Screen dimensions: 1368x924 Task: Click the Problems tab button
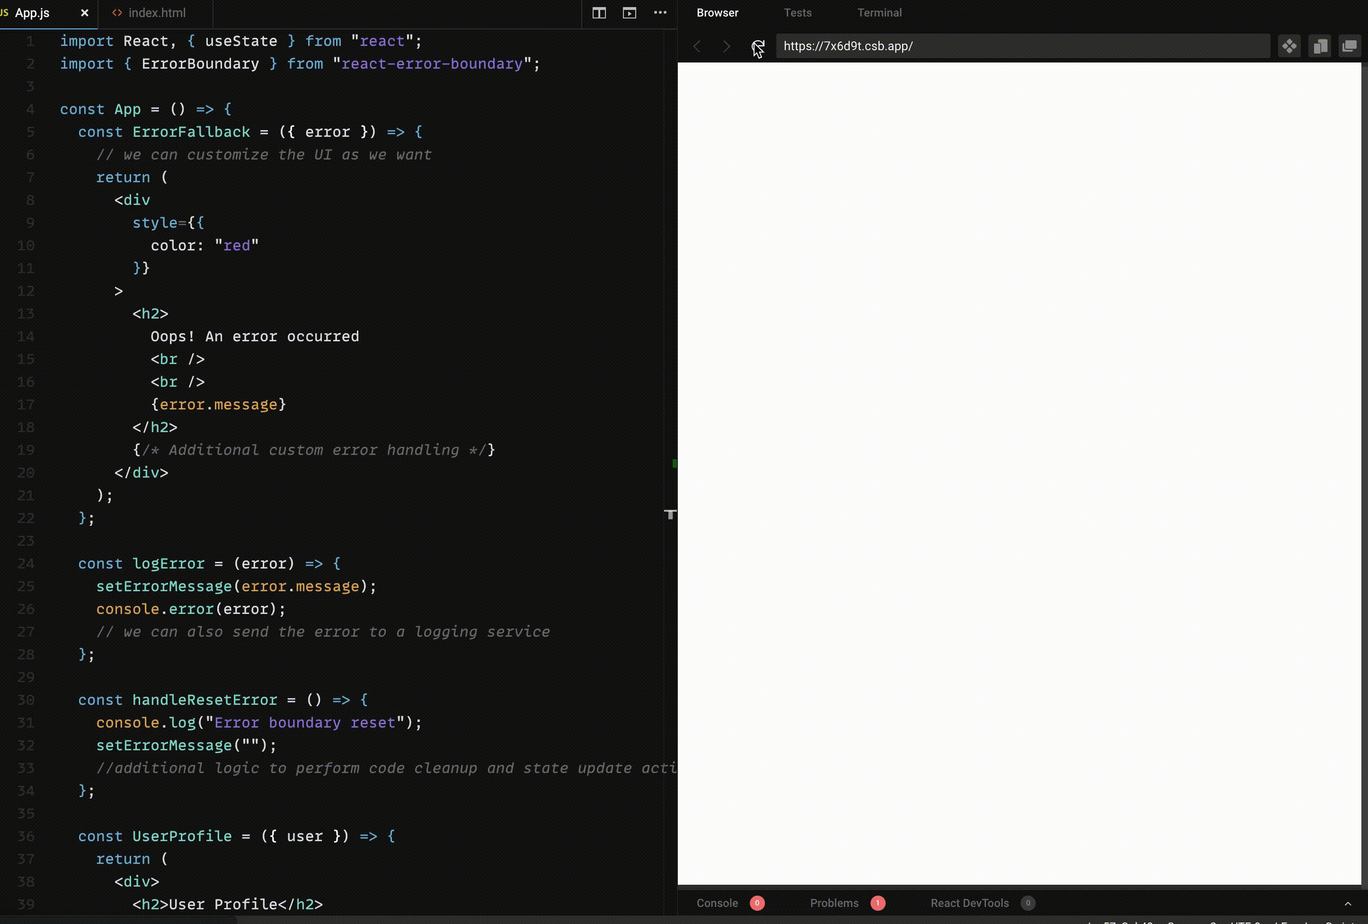coord(835,902)
